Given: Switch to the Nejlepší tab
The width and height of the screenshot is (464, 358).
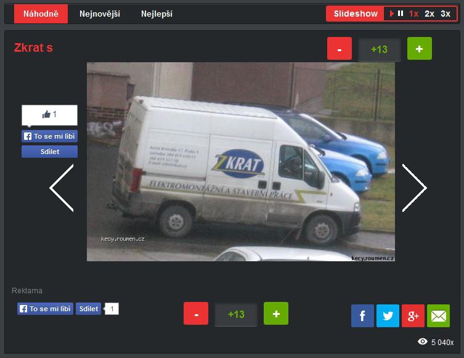Looking at the screenshot, I should tap(157, 14).
